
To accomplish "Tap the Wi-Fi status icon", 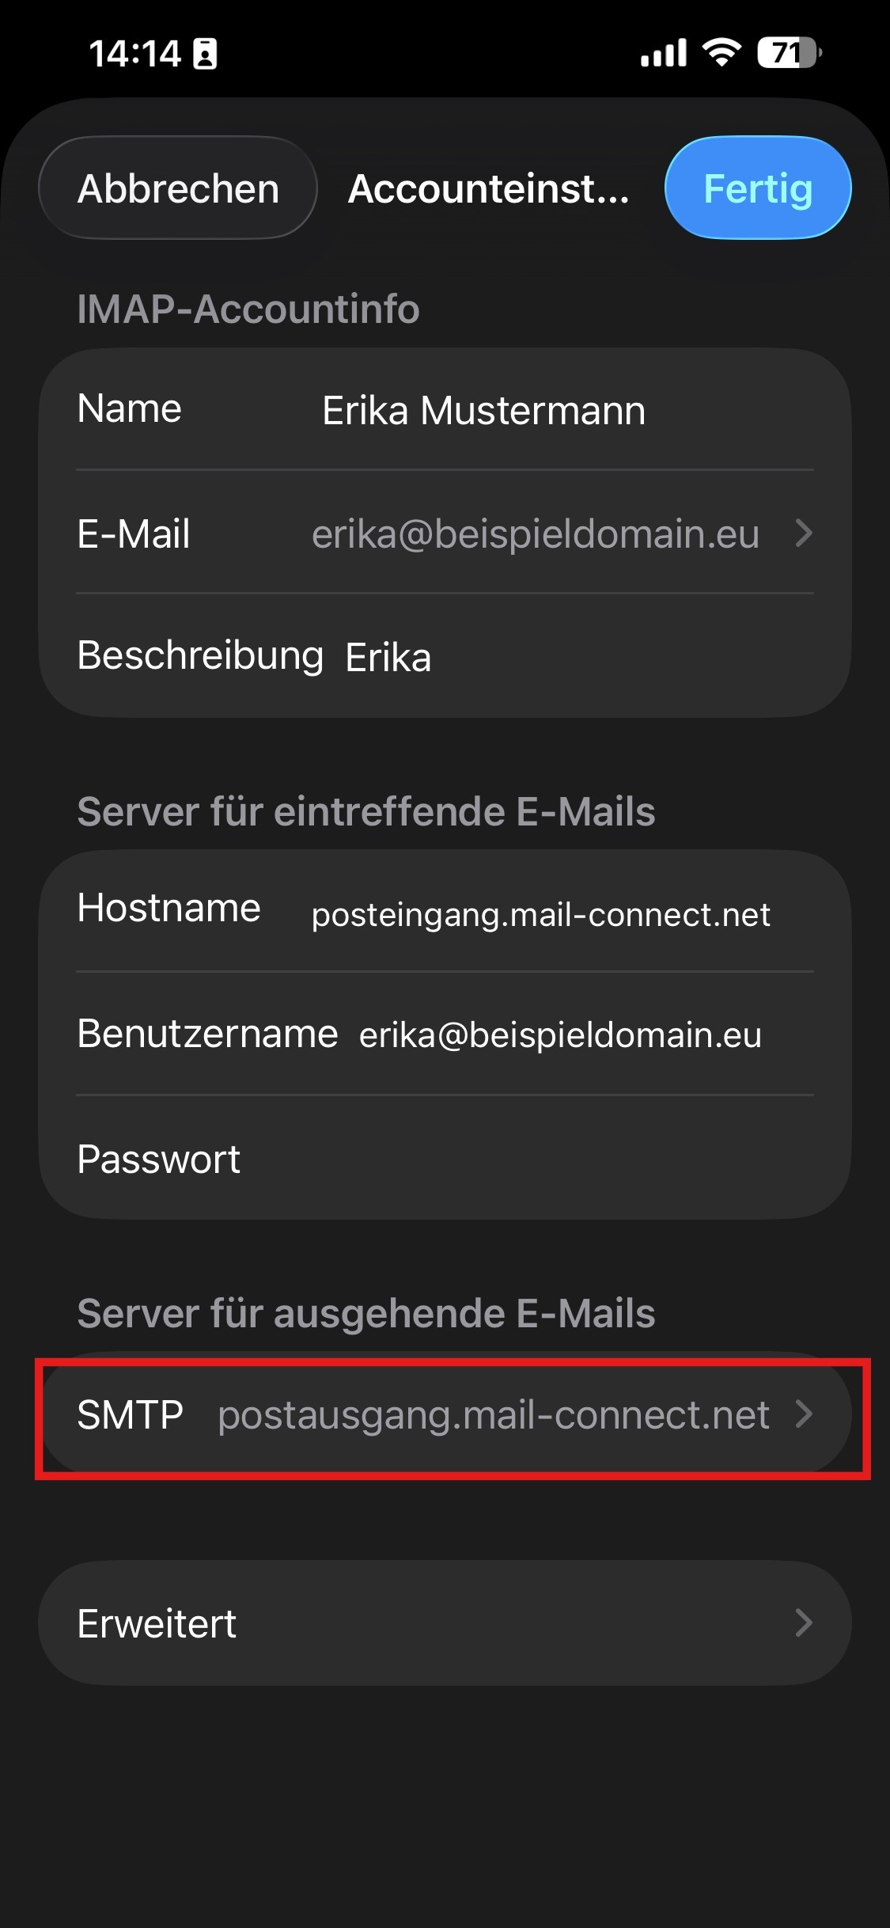I will pos(721,53).
